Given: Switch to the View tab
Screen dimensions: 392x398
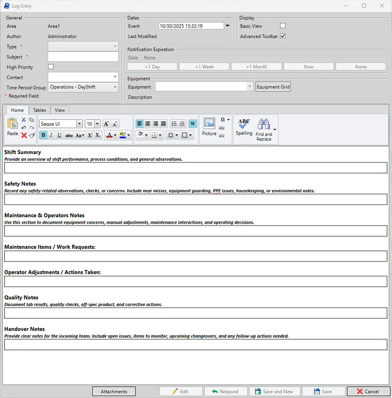Looking at the screenshot, I should (x=60, y=110).
